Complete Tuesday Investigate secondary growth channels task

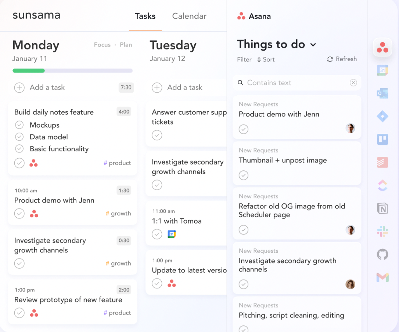point(157,185)
